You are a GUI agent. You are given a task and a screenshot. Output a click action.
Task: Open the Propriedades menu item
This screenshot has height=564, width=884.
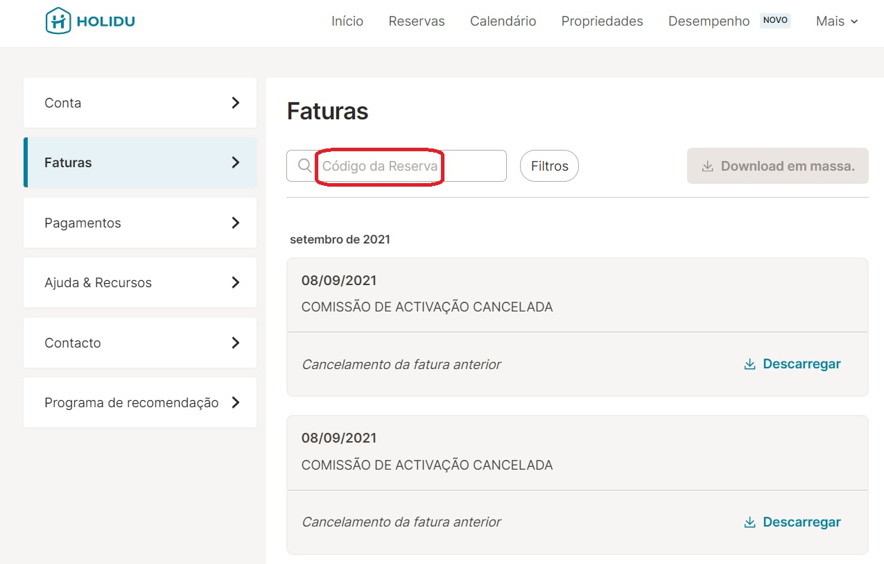(602, 22)
